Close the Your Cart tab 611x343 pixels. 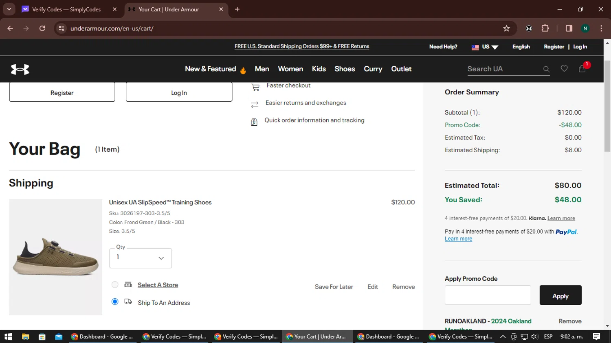[221, 9]
